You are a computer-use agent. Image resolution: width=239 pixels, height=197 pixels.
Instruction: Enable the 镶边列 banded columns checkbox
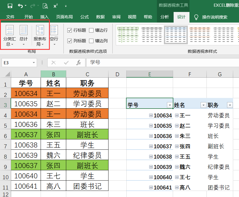click(x=91, y=41)
